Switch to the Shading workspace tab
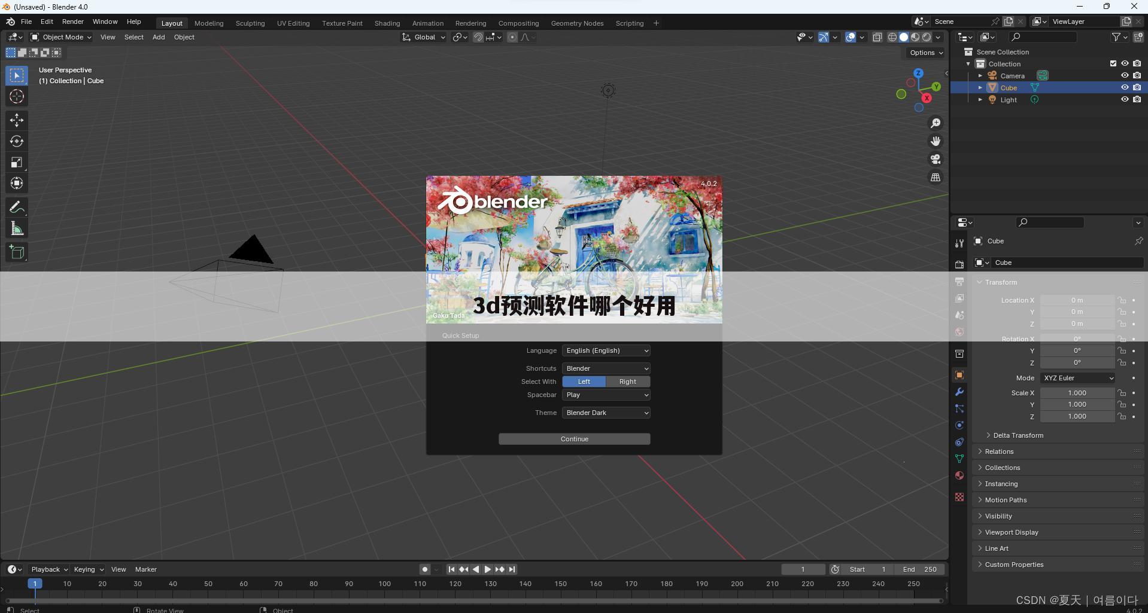This screenshot has height=613, width=1148. click(x=387, y=23)
